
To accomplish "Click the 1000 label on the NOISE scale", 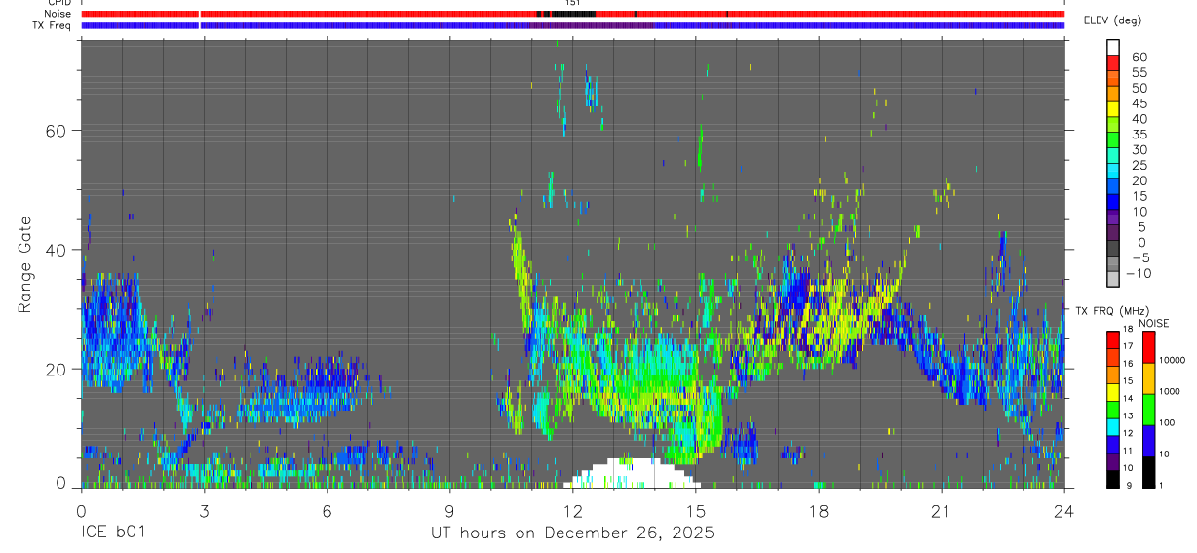I will pos(1172,392).
